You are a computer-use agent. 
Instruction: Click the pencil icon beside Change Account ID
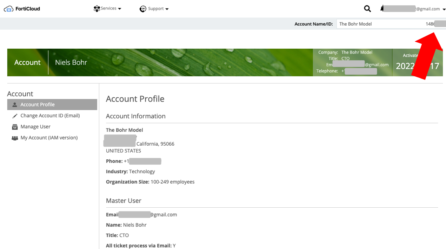[x=15, y=116]
